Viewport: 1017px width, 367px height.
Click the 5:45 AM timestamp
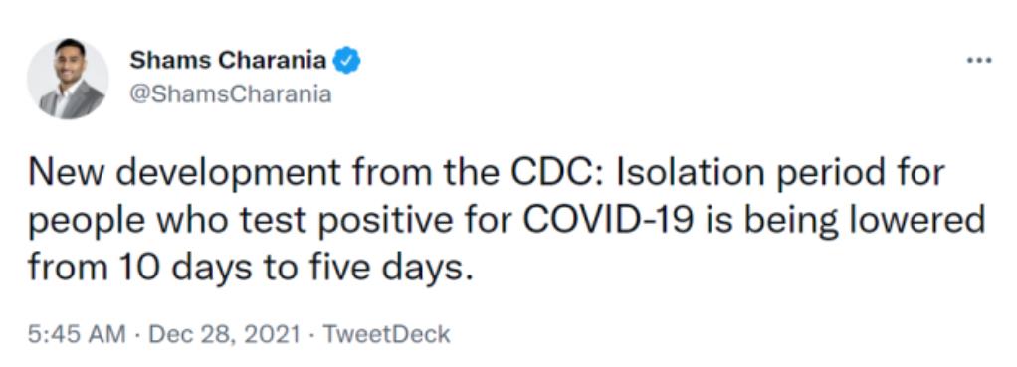click(77, 334)
